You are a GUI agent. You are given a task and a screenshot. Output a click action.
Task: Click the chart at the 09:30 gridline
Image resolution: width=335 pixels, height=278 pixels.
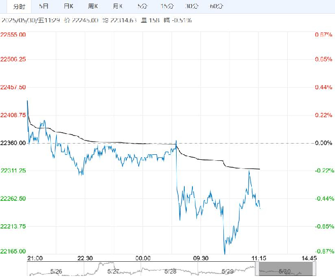click(200, 143)
